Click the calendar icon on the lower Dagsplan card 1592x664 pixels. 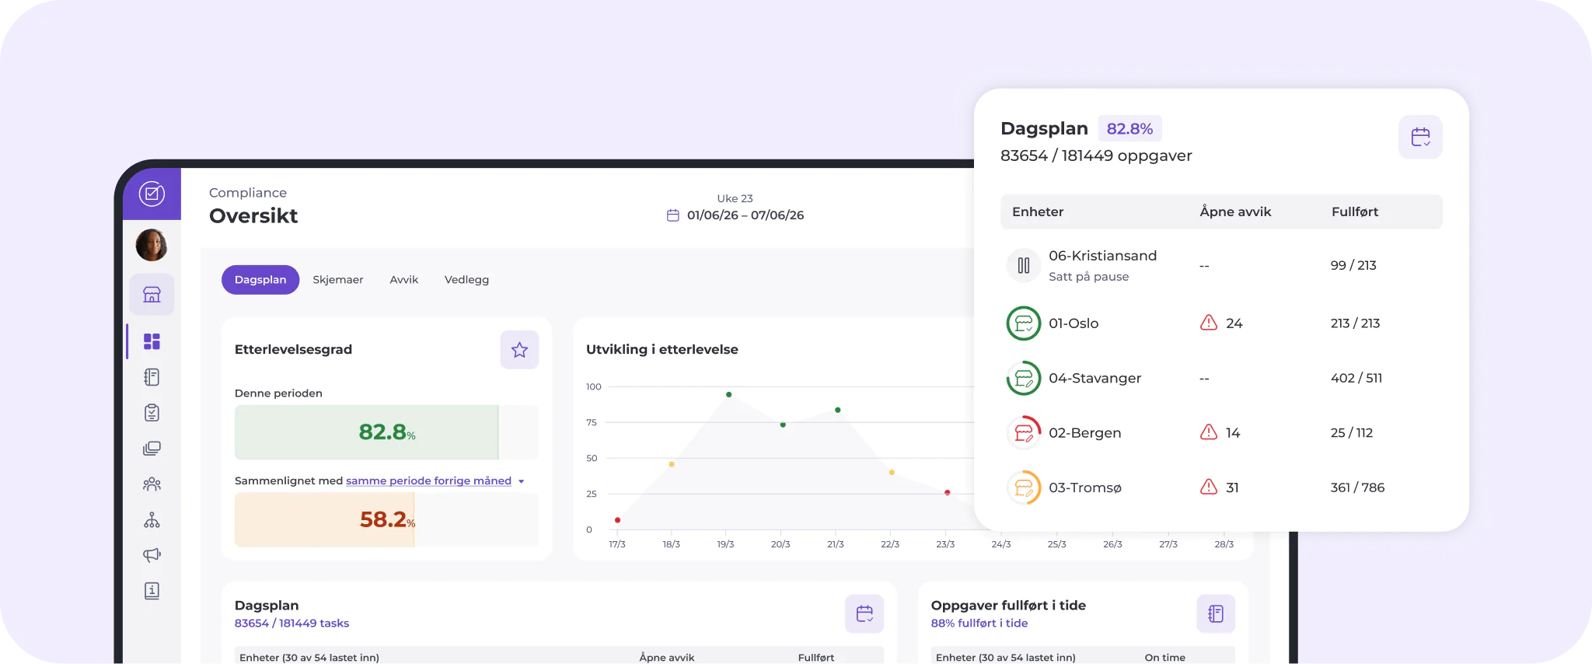864,613
